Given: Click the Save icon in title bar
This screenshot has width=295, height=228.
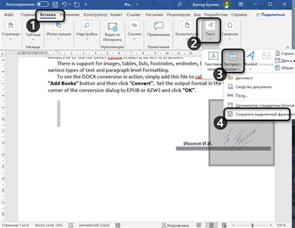Looking at the screenshot, I should click(55, 4).
